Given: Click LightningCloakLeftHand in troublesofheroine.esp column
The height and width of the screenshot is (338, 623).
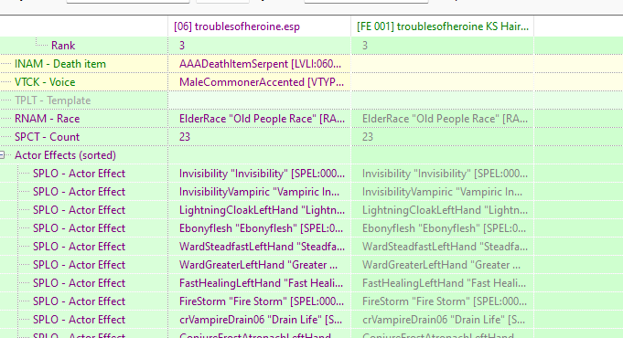Looking at the screenshot, I should tap(262, 210).
